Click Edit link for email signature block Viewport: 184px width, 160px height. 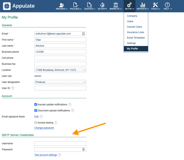[36, 117]
